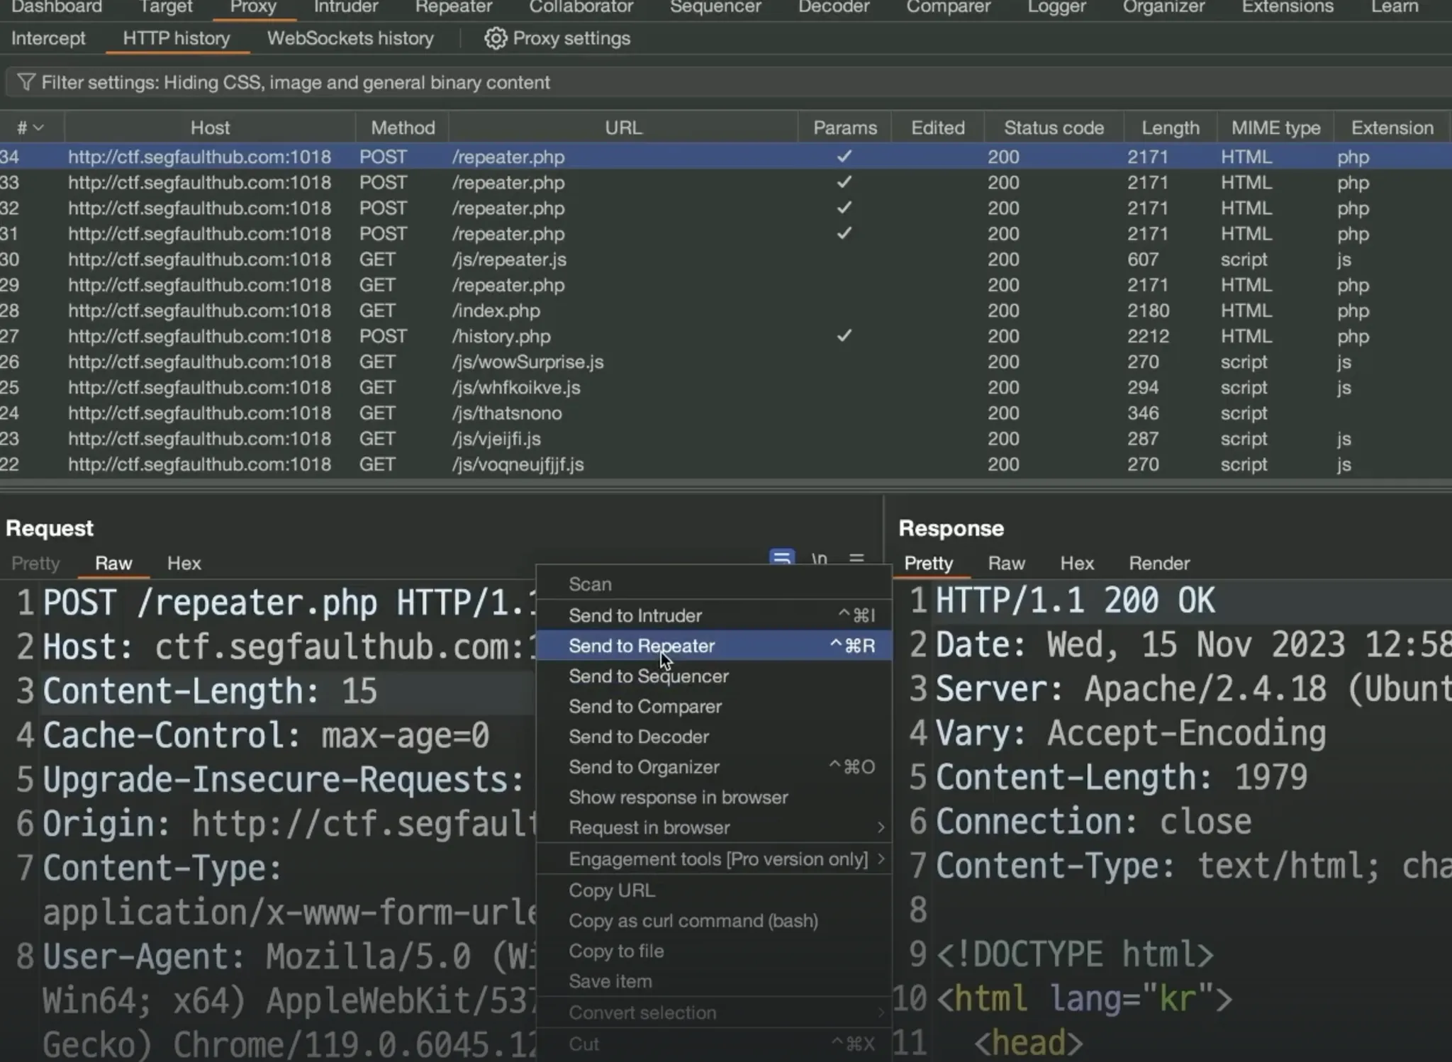
Task: Toggle the word wrap icon in Request
Action: pos(781,558)
